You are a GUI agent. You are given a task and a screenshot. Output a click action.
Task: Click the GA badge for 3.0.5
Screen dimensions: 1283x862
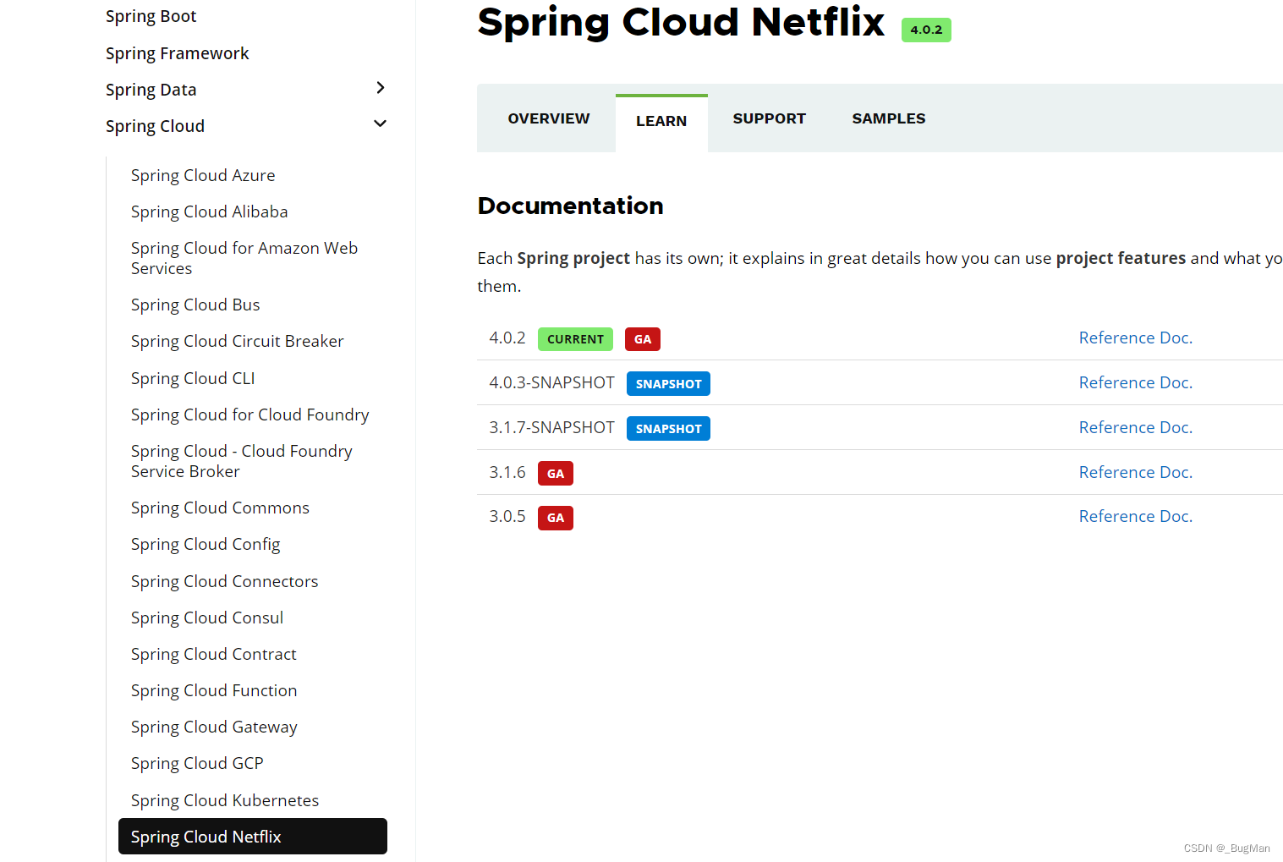[556, 518]
